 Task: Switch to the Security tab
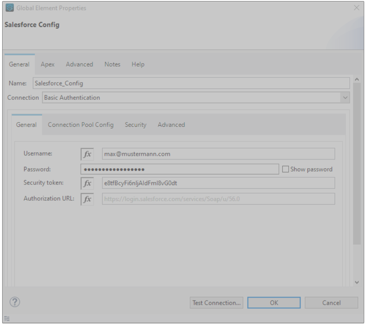[x=135, y=125]
